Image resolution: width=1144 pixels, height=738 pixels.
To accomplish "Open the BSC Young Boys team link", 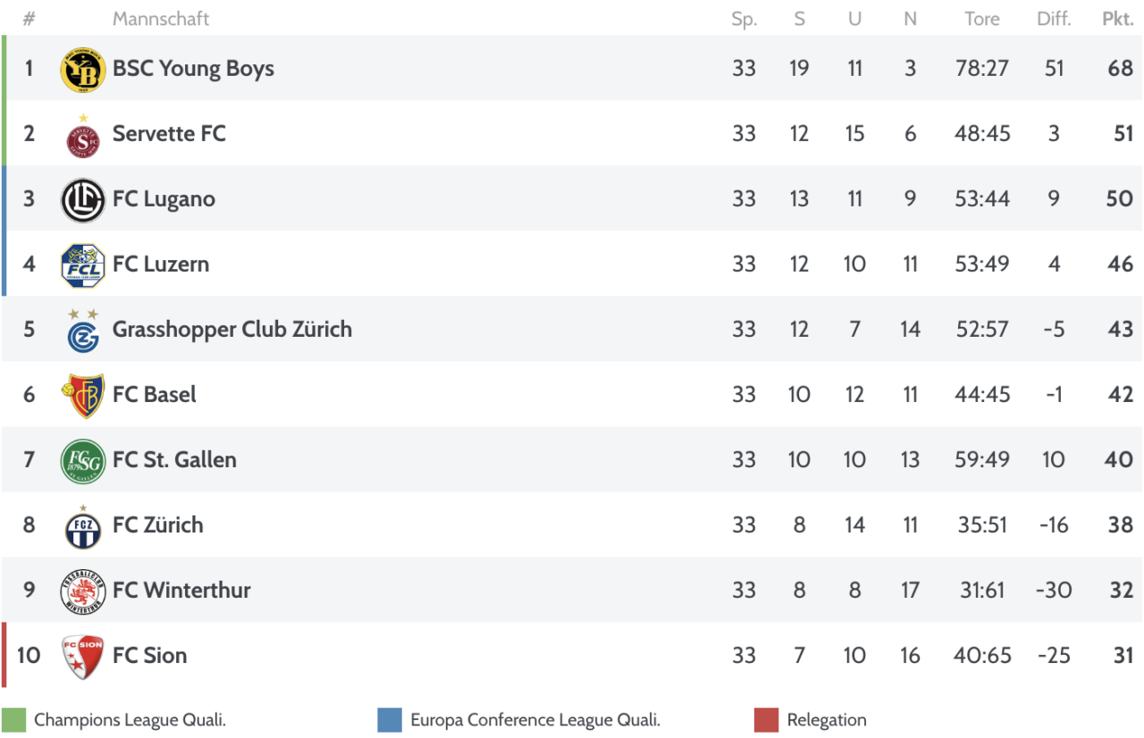I will 193,69.
